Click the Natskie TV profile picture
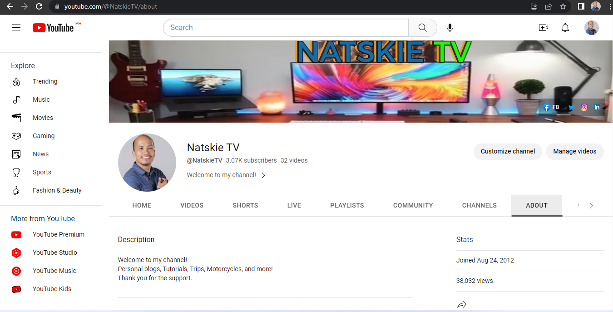 tap(147, 163)
